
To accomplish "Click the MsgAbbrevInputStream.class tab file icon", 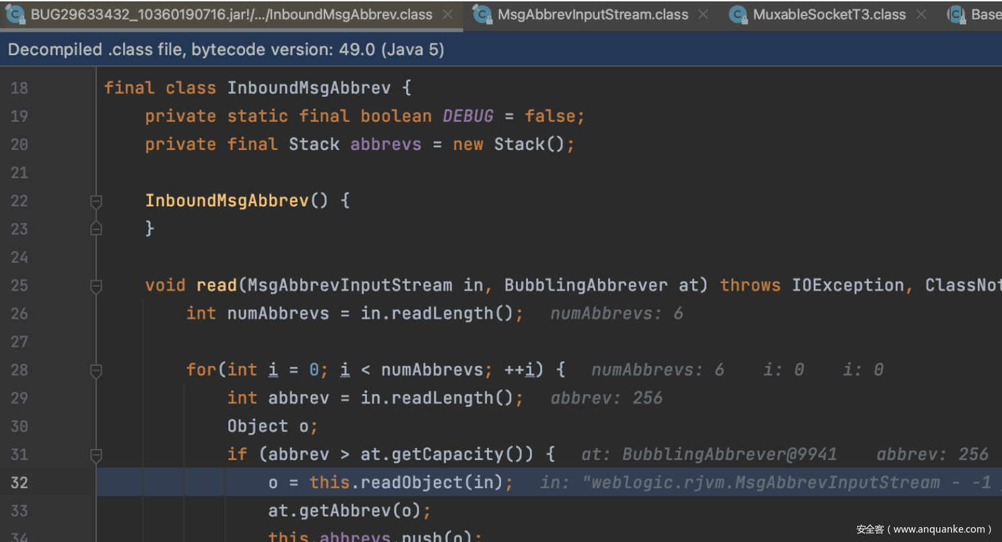I will pos(482,15).
